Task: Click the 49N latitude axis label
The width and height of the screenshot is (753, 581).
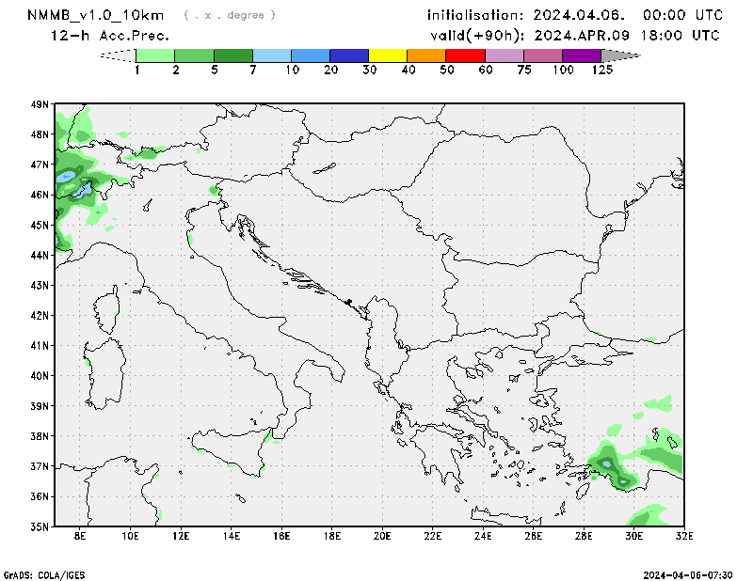Action: point(39,104)
